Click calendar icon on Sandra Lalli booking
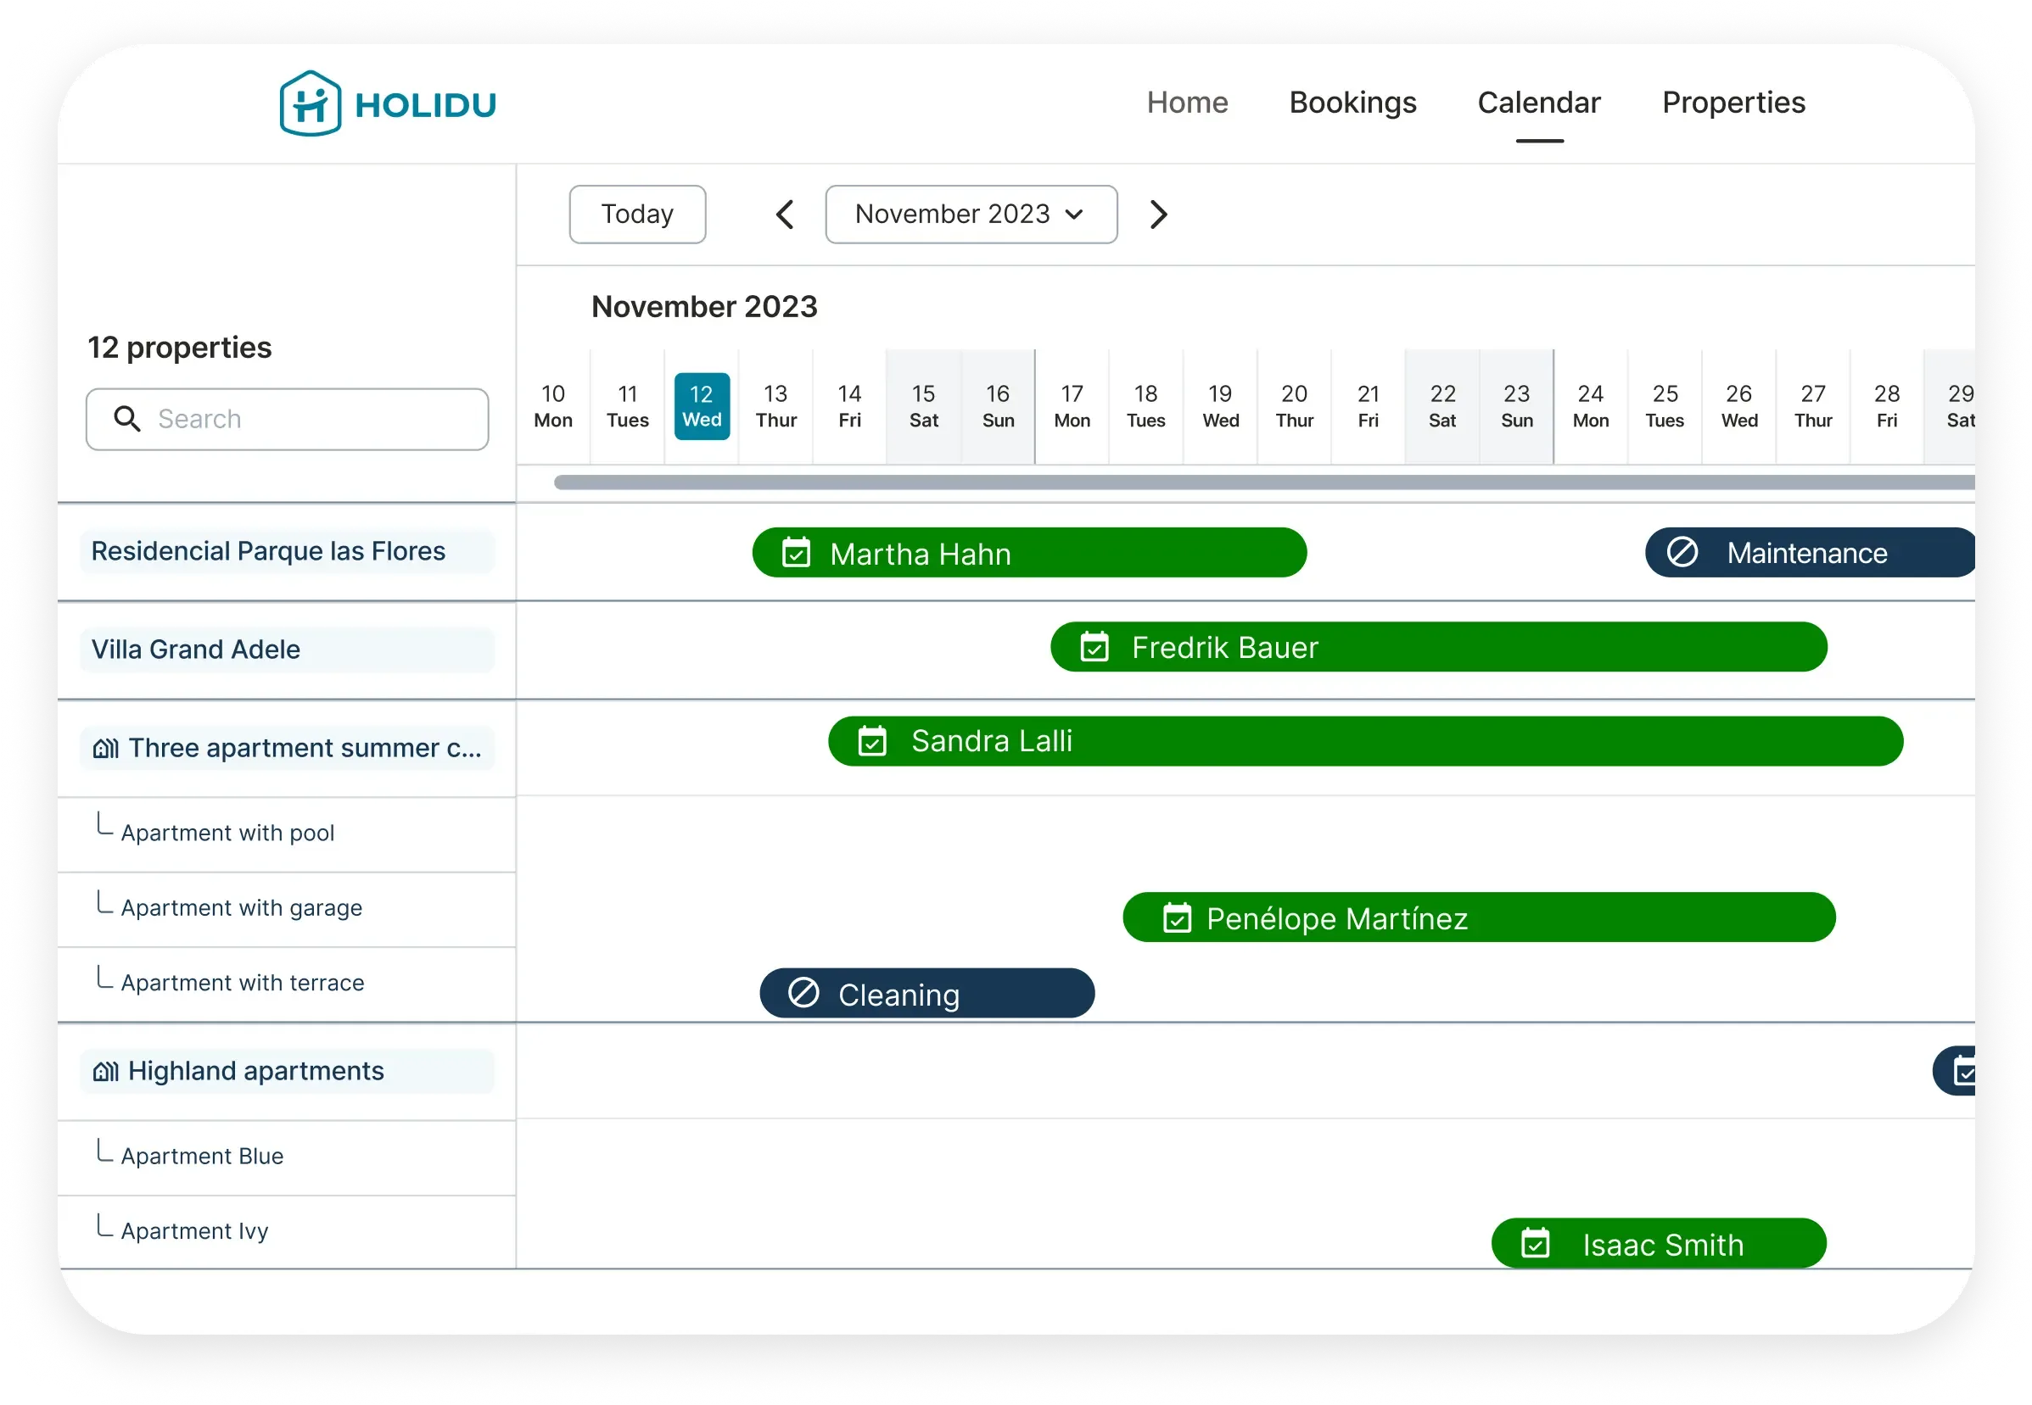Viewport: 2032px width, 1405px height. [872, 741]
